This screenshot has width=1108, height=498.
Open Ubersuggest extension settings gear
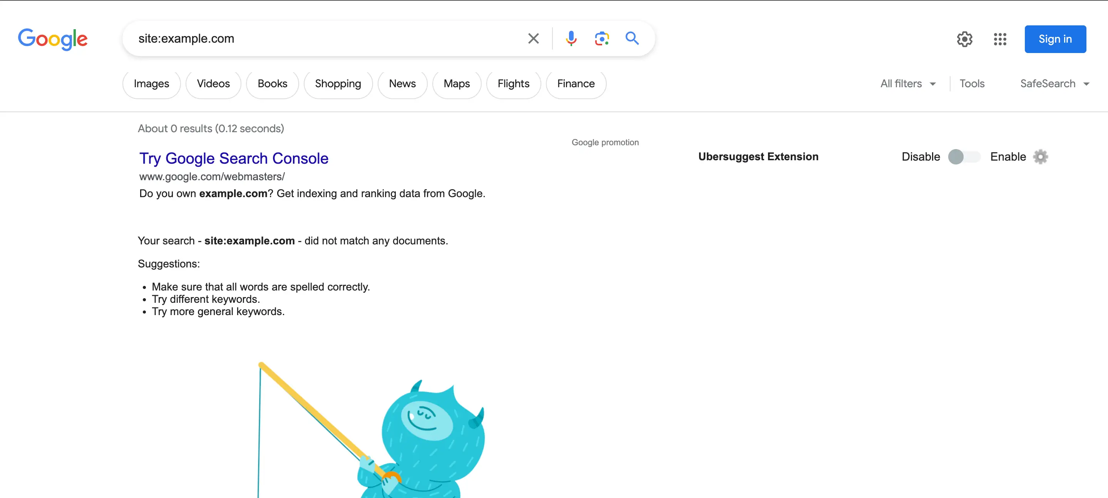[1041, 157]
